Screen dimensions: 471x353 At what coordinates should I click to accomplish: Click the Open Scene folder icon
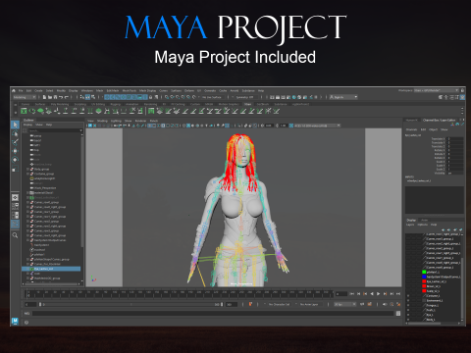tap(50, 97)
